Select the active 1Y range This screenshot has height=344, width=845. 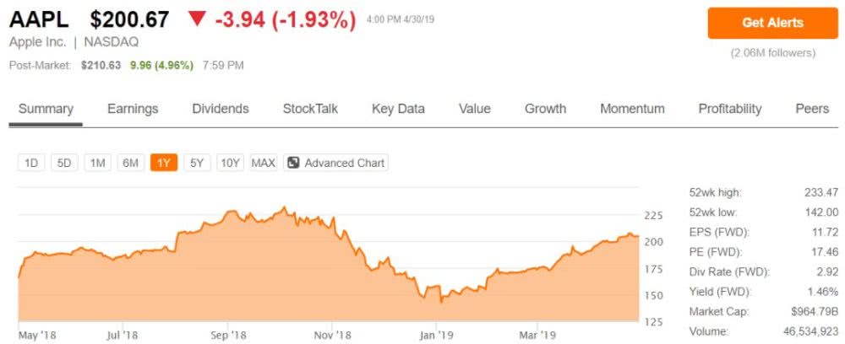(164, 163)
